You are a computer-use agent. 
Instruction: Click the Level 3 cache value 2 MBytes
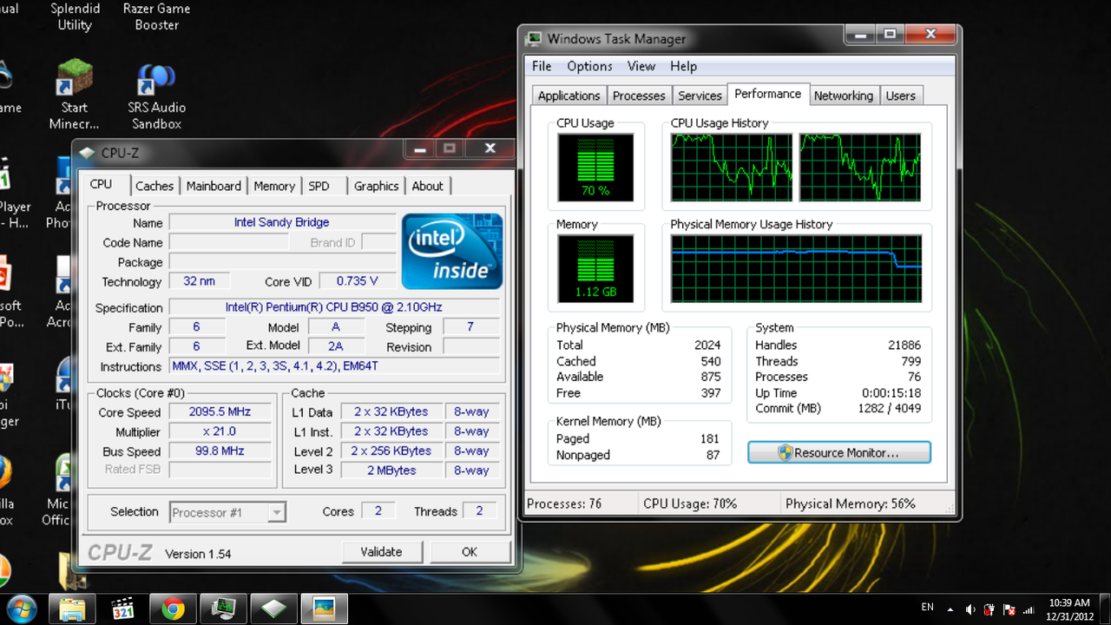tap(391, 470)
